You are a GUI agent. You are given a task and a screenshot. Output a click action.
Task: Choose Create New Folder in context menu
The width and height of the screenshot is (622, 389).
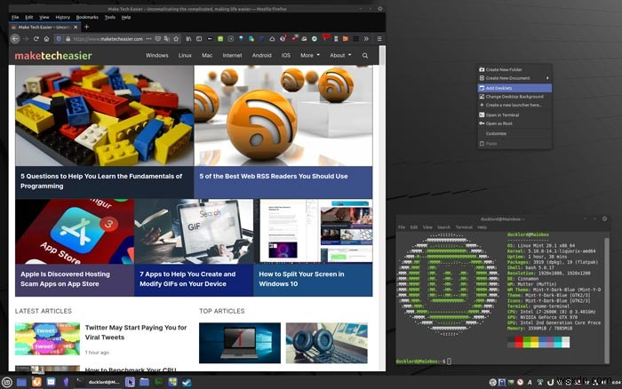(514, 69)
